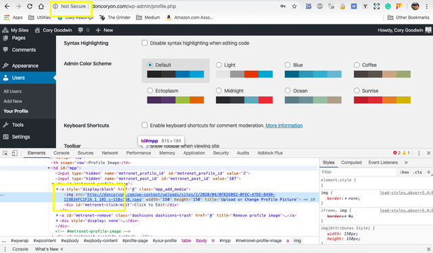
Task: Select the Ocean color scheme
Action: tap(288, 90)
